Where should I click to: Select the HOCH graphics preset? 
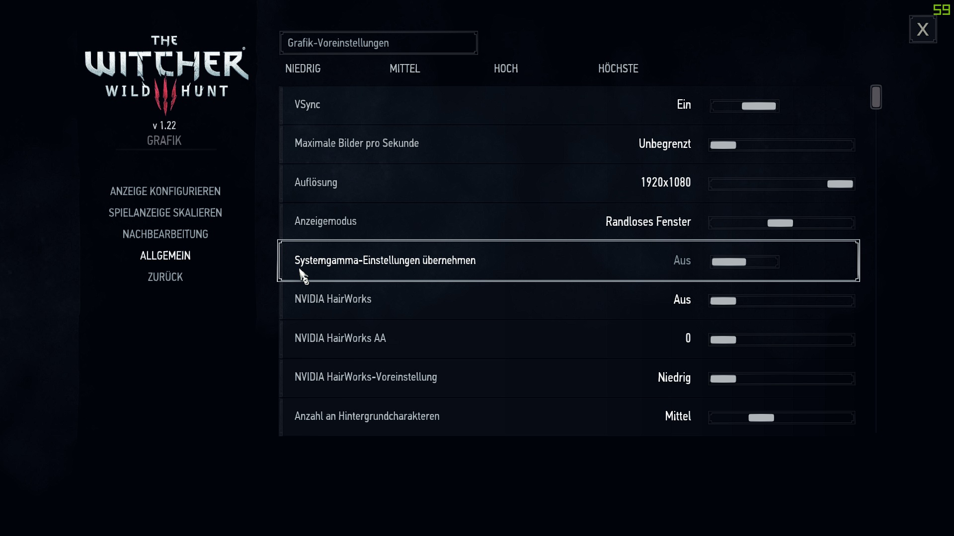coord(505,68)
